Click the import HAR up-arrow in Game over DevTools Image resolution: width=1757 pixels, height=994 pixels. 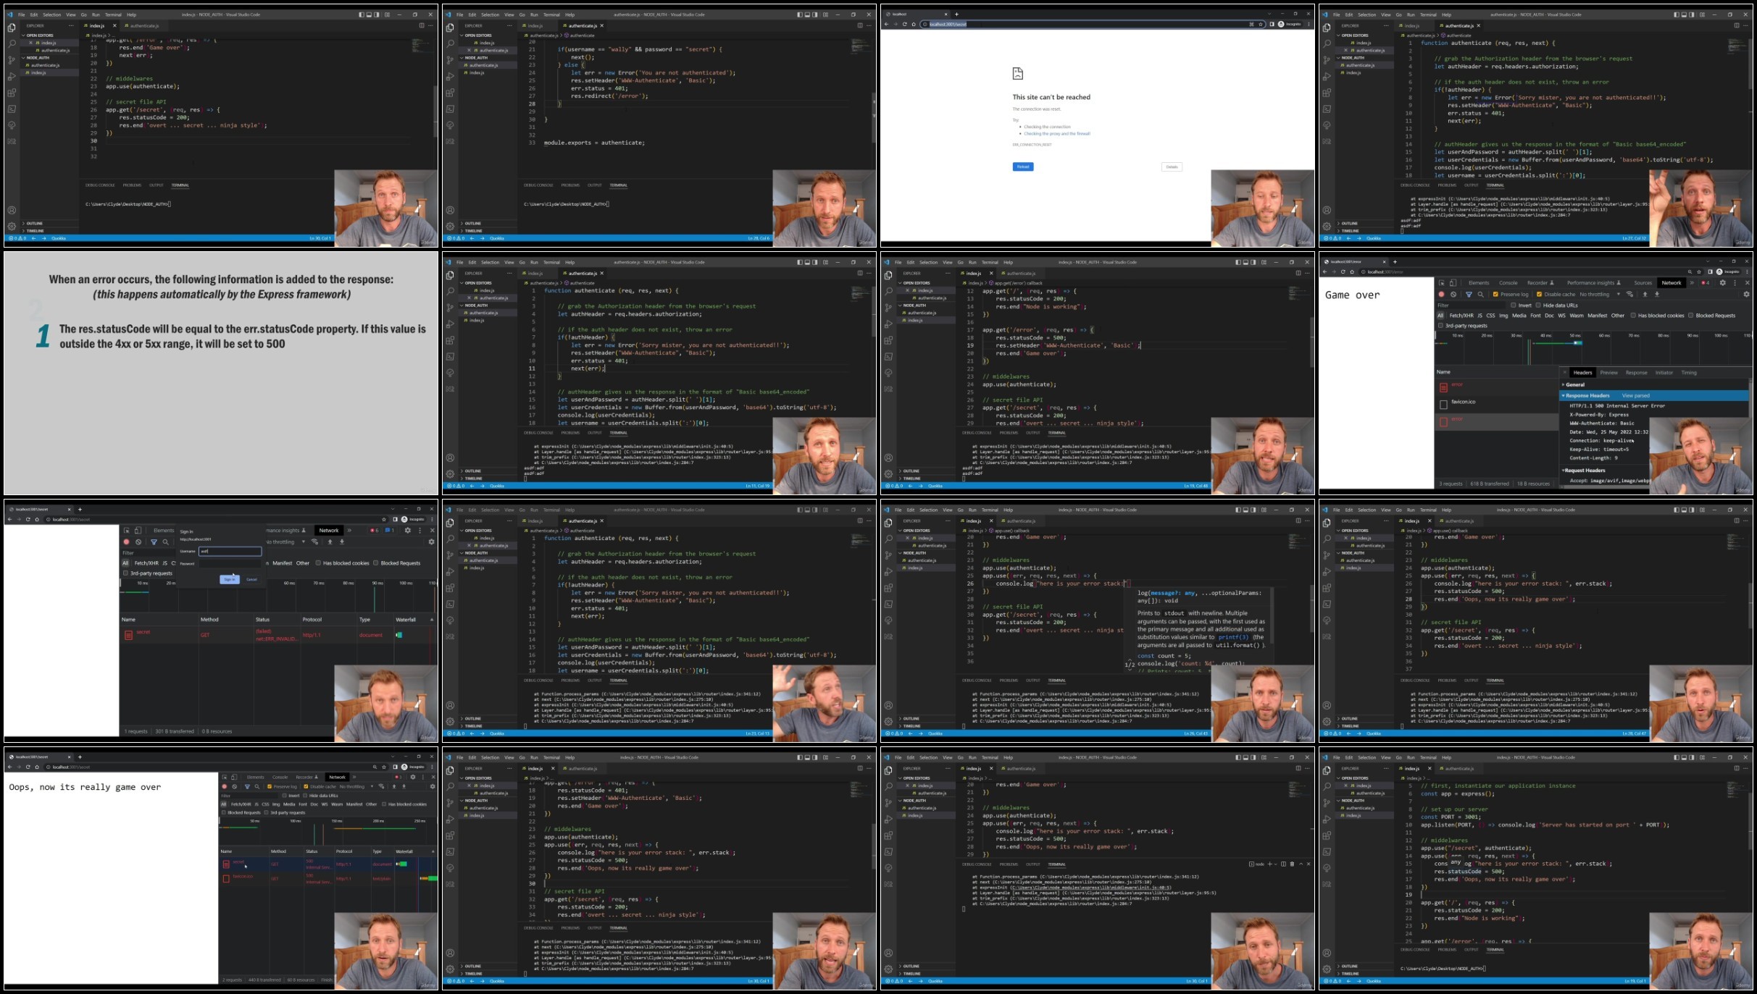click(1645, 295)
